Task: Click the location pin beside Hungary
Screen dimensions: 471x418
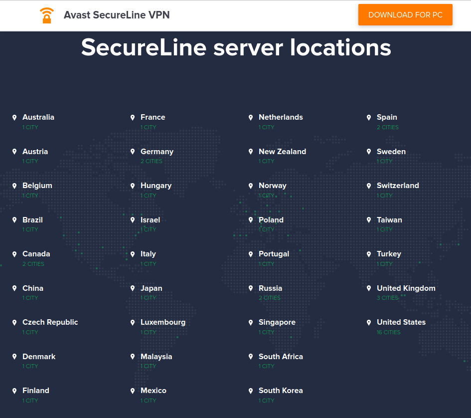Action: (x=133, y=186)
